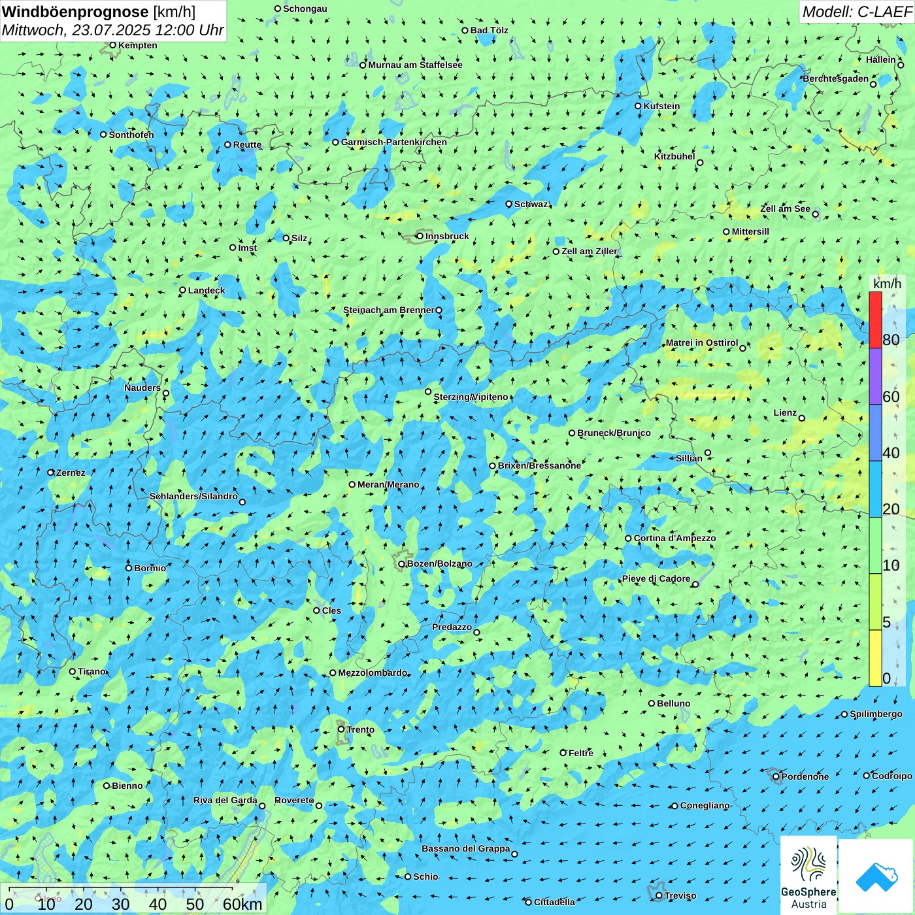
Task: Click the km/h legend unit label
Action: pyautogui.click(x=887, y=284)
